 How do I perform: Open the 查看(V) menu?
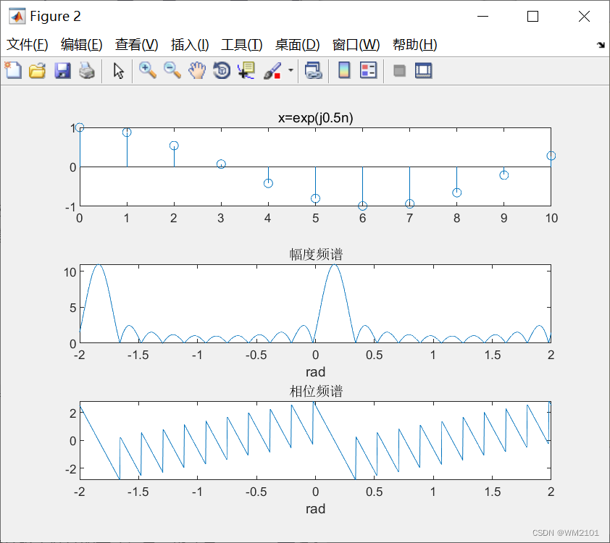click(x=136, y=45)
